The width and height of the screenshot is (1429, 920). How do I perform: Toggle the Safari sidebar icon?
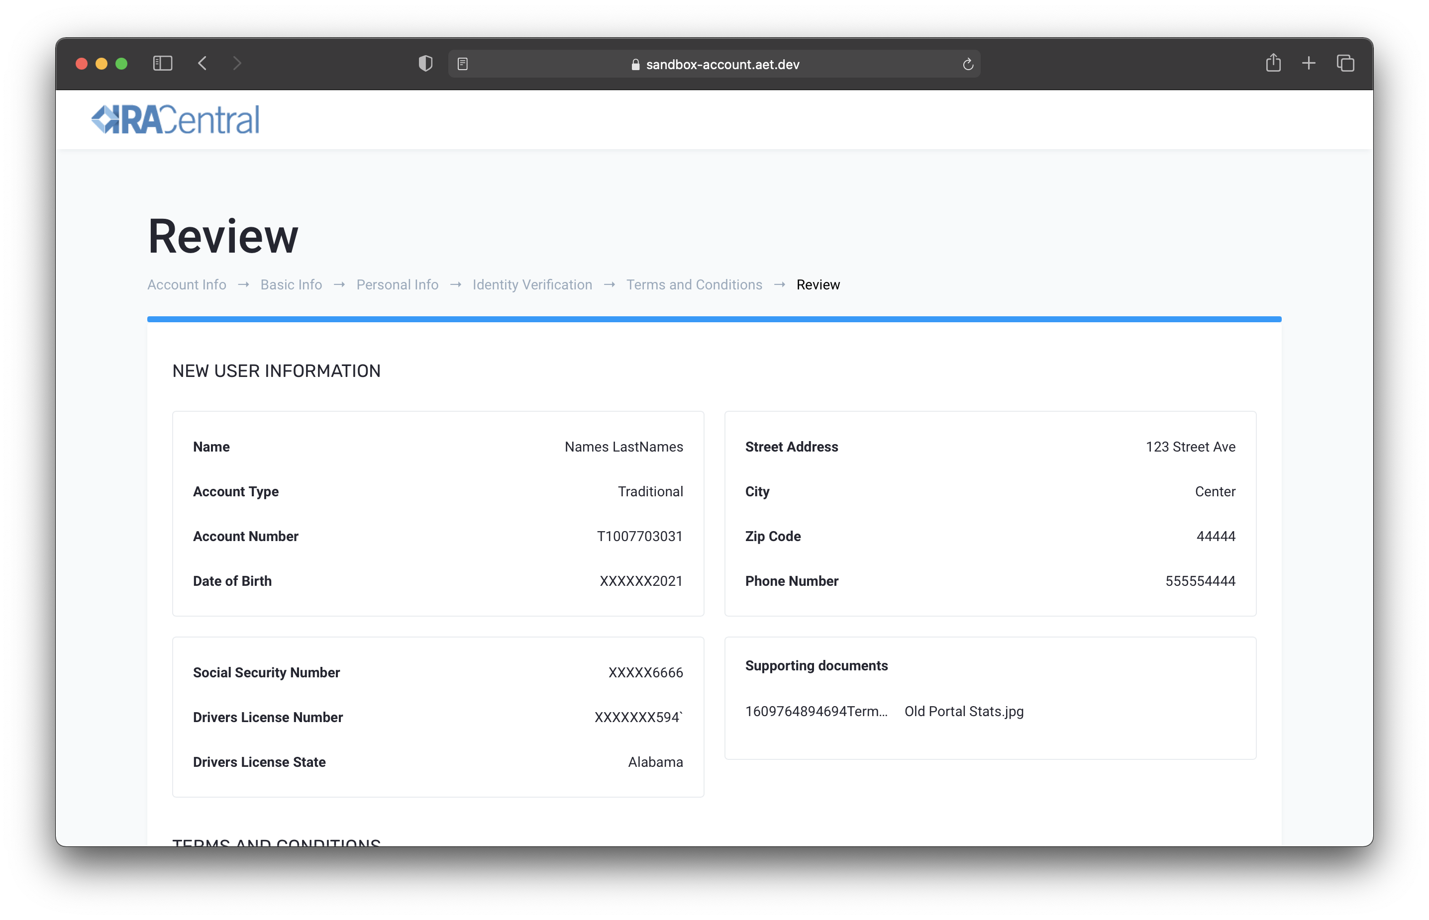[163, 63]
